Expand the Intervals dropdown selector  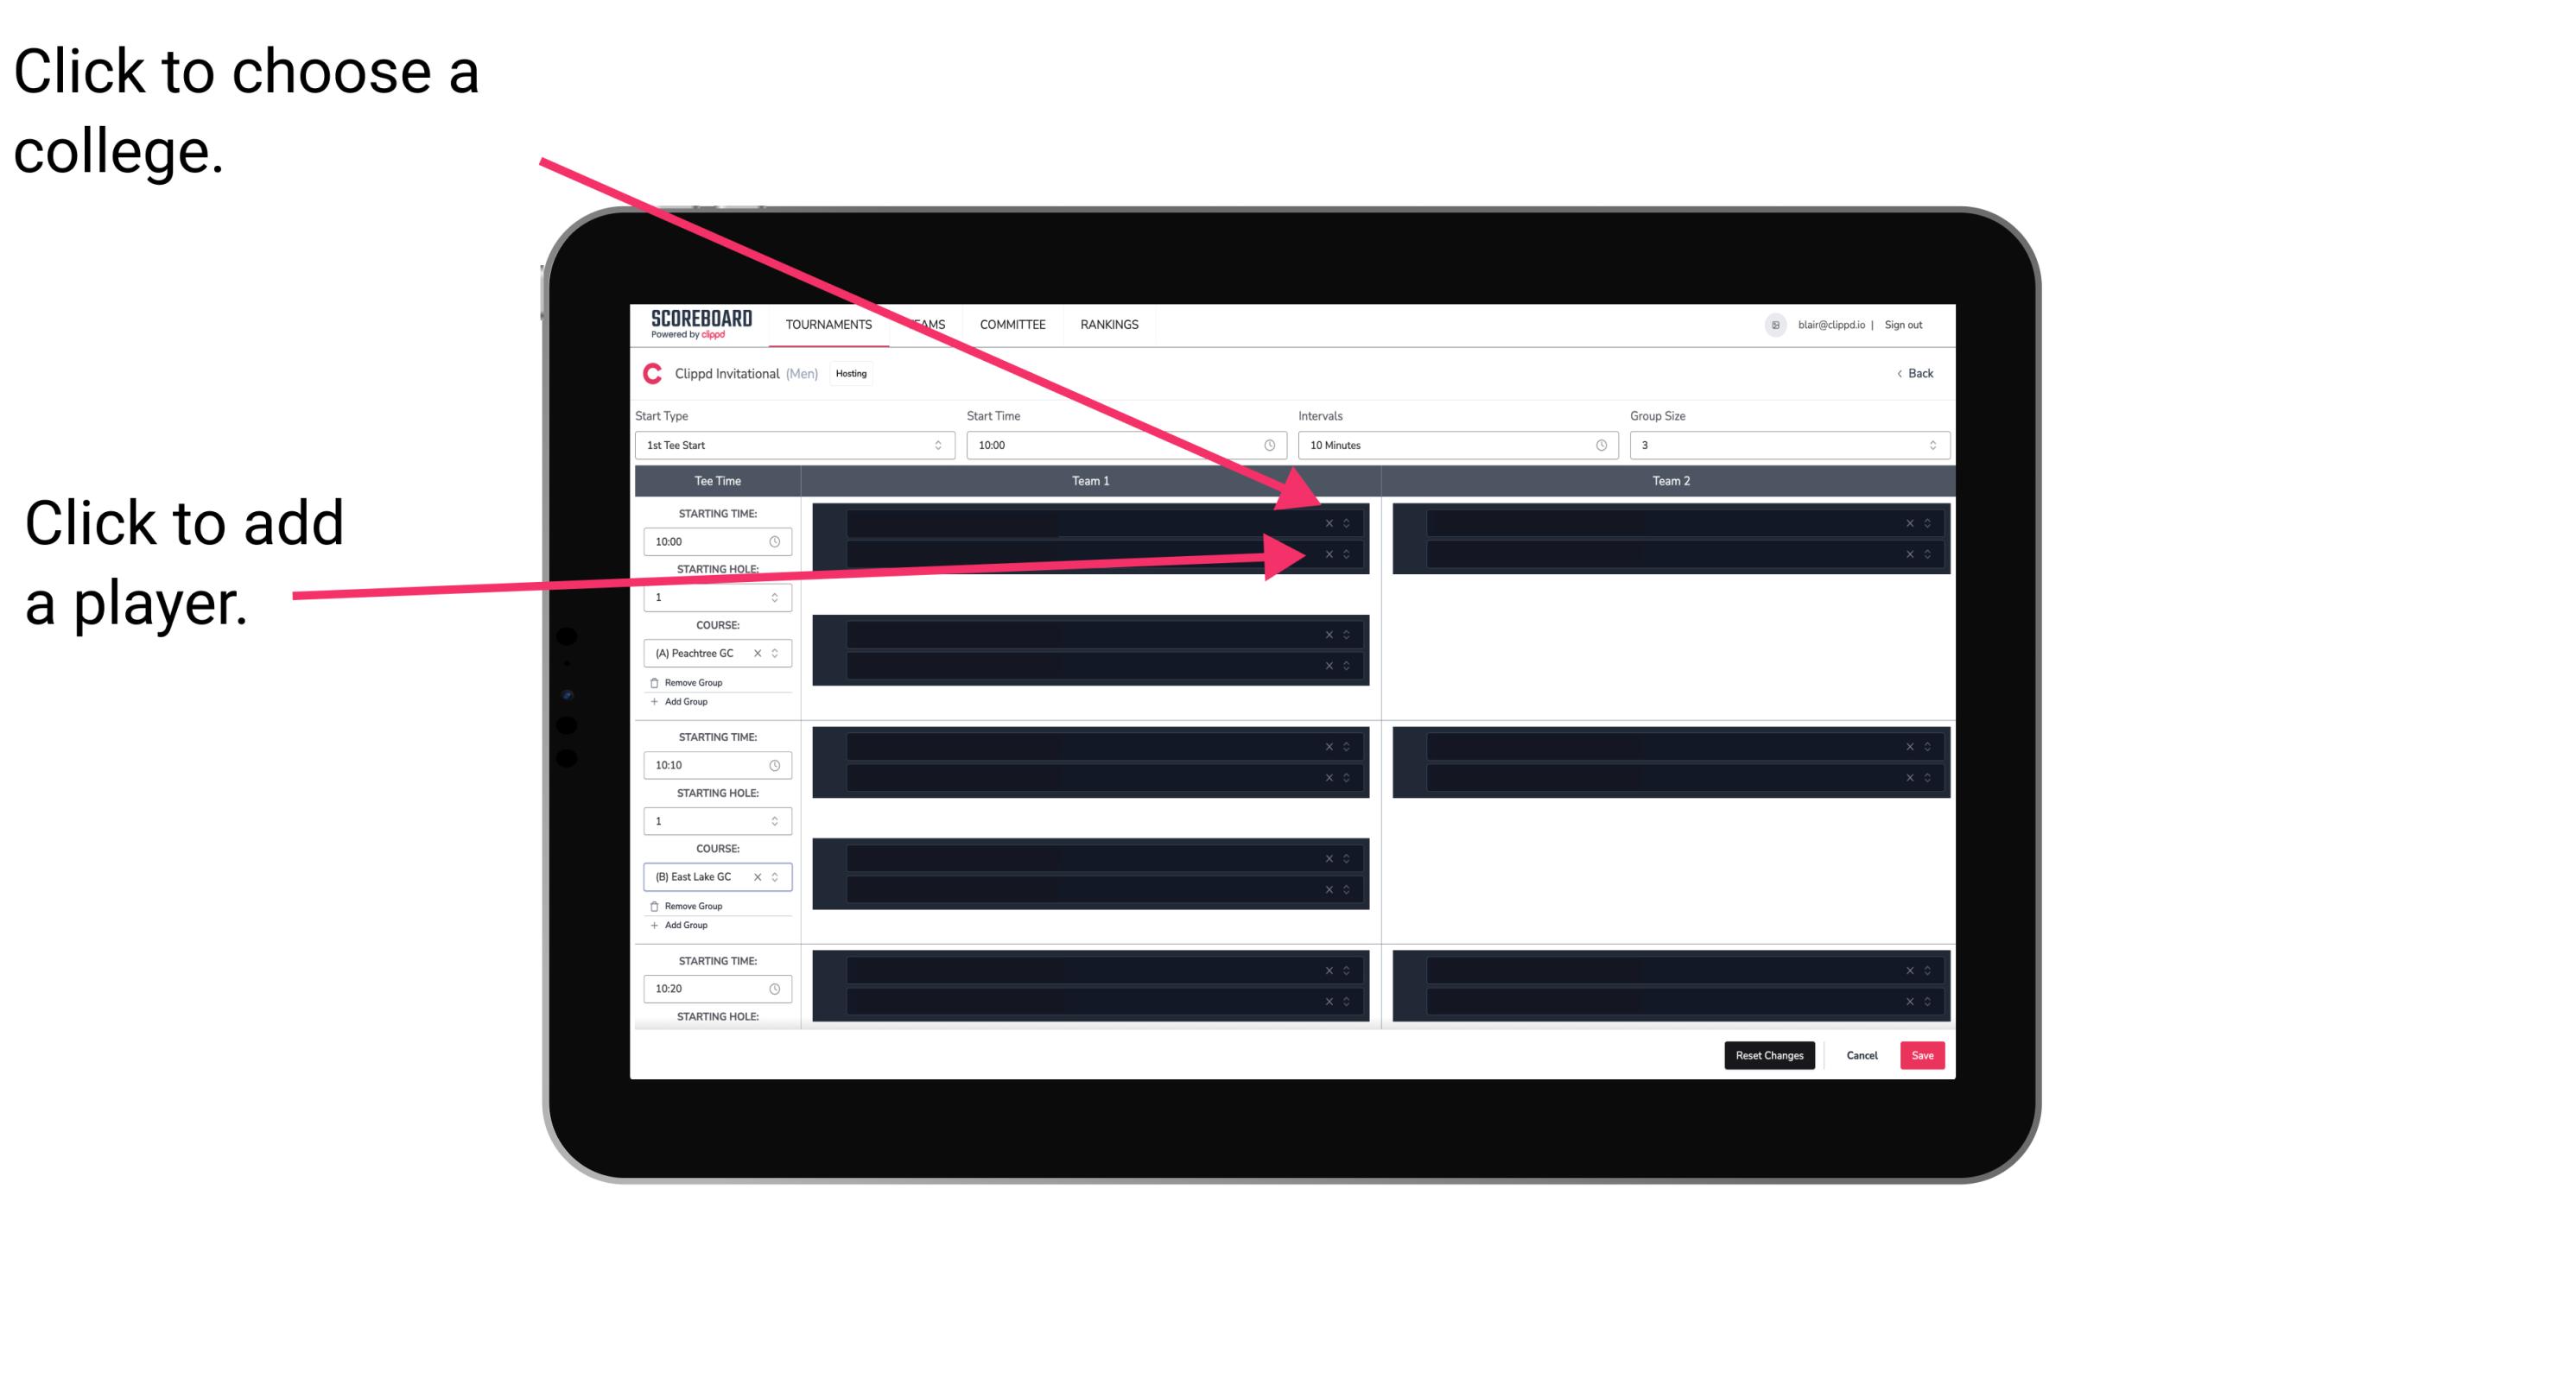pyautogui.click(x=1452, y=446)
